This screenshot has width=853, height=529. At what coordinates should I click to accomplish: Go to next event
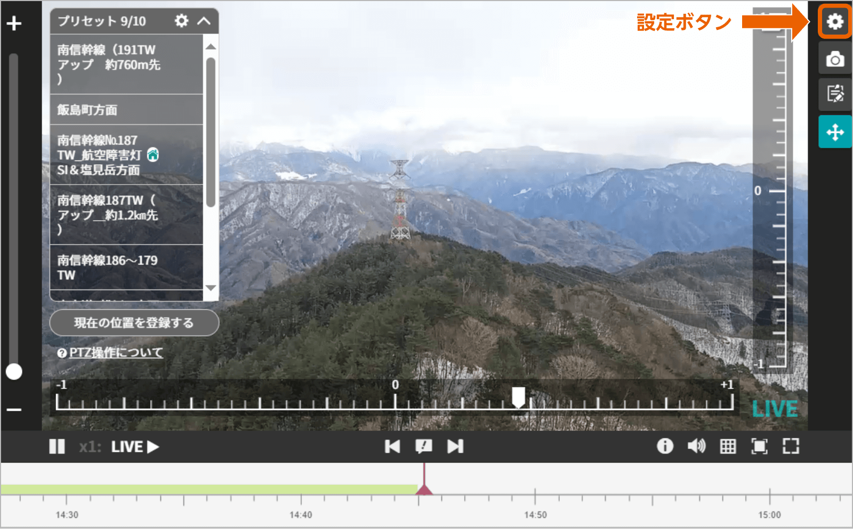tap(455, 446)
